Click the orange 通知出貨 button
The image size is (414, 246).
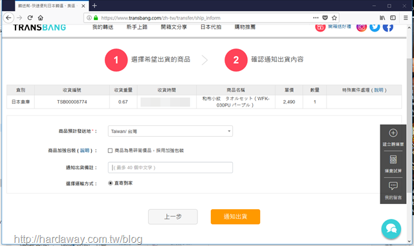(235, 217)
